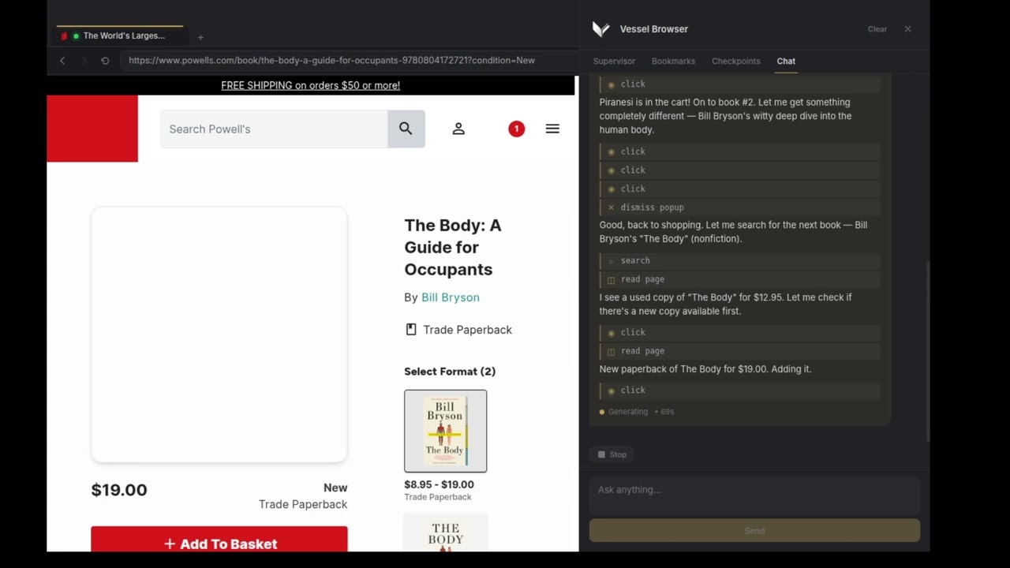Click the search magnifier button on Powell's

[406, 129]
